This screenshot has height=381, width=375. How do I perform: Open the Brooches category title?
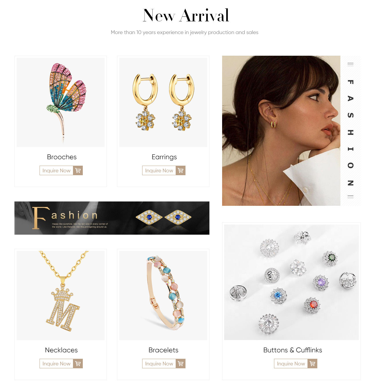62,157
